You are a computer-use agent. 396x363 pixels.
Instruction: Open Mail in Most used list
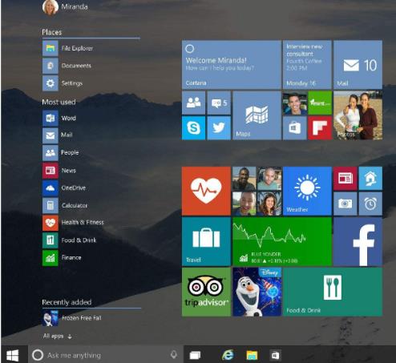pos(58,135)
